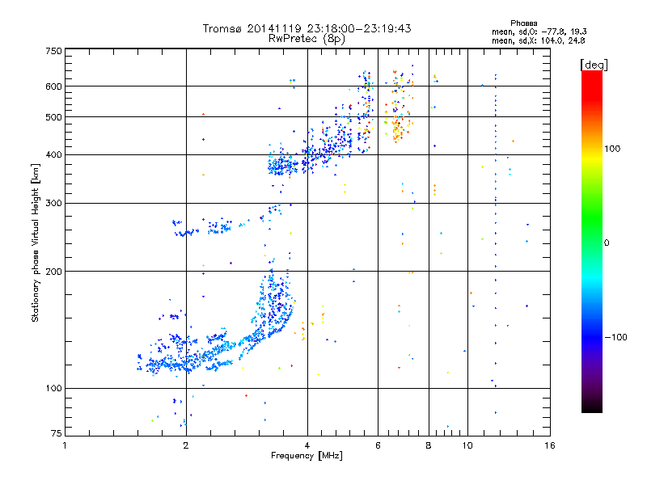This screenshot has height=485, width=647.
Task: Click the x-axis tick label '6'
Action: [x=378, y=445]
